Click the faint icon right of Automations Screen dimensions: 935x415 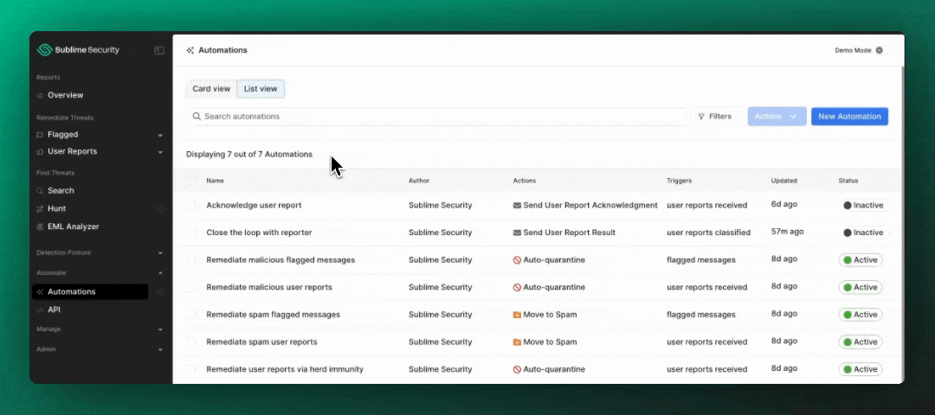[x=160, y=291]
